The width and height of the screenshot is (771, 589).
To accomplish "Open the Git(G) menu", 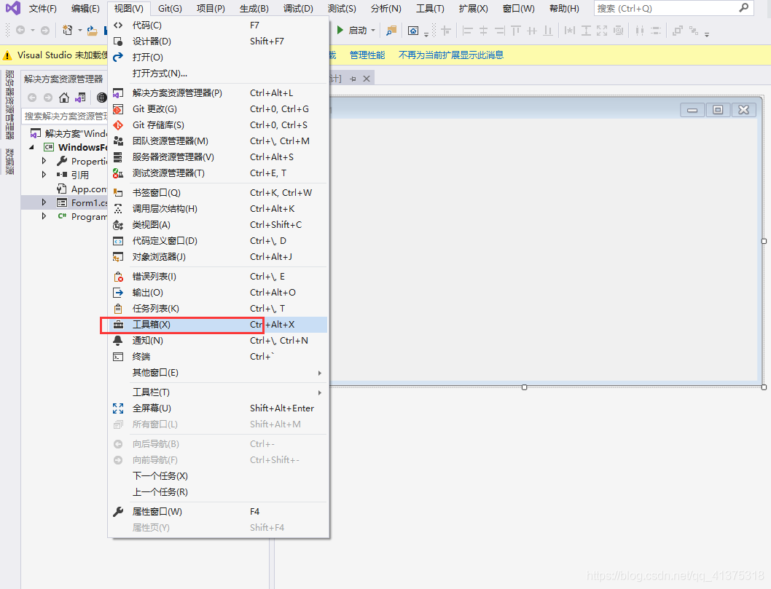I will tap(168, 9).
